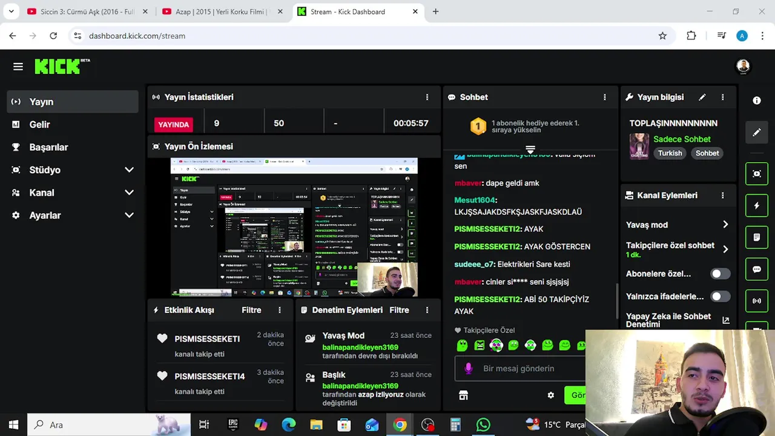Viewport: 775px width, 436px height.
Task: Open Denetim Eylemleri Filtre dropdown
Action: click(399, 310)
